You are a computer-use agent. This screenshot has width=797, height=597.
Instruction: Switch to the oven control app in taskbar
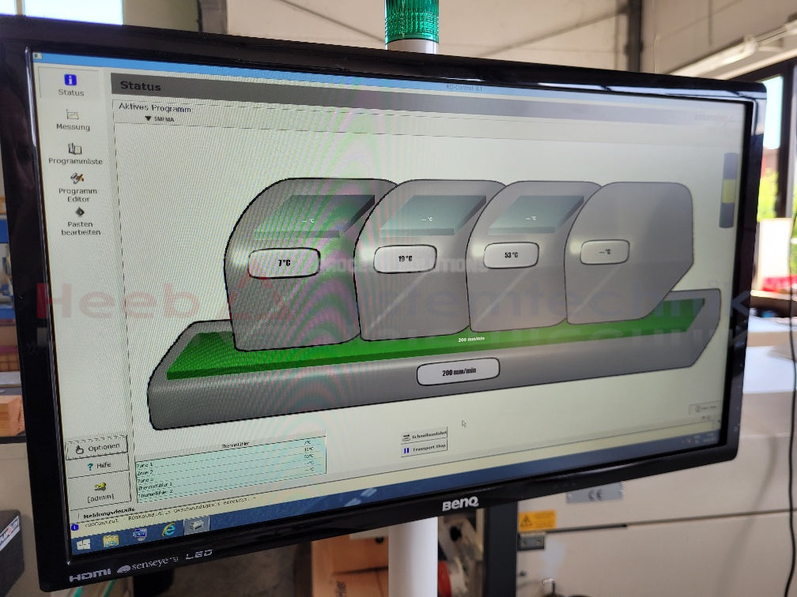click(x=196, y=525)
